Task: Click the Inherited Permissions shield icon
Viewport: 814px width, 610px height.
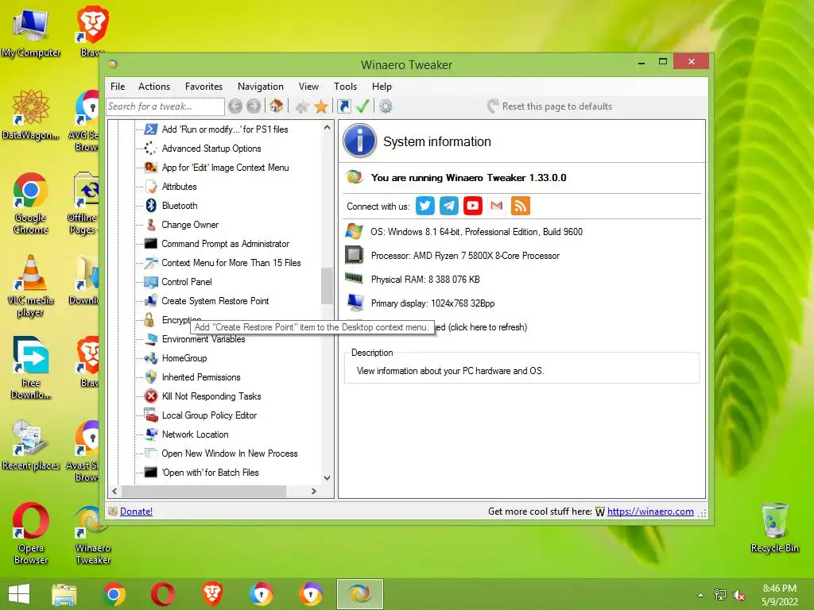Action: click(x=151, y=377)
